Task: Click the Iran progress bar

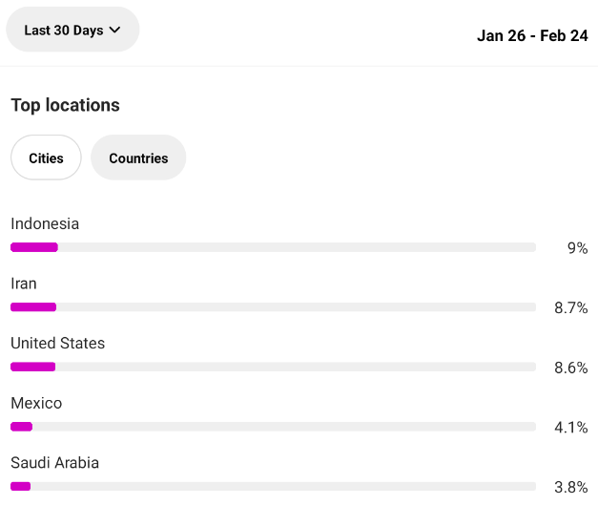Action: tap(273, 306)
